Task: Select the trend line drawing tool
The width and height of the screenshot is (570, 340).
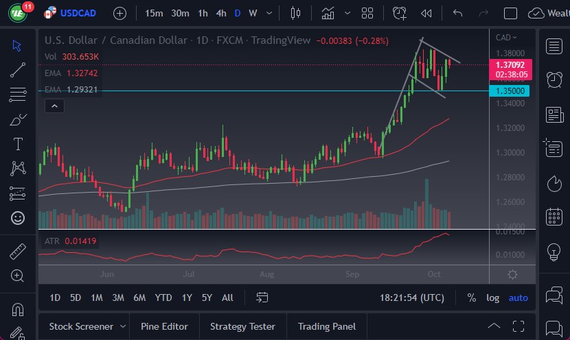Action: [x=18, y=69]
